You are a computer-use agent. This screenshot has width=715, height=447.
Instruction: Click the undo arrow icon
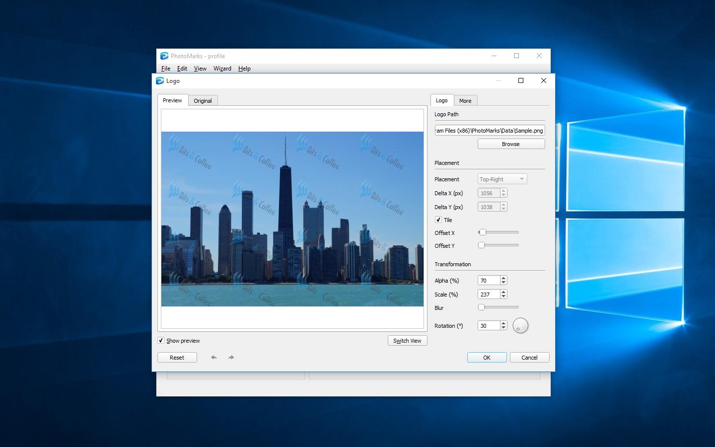pos(214,357)
